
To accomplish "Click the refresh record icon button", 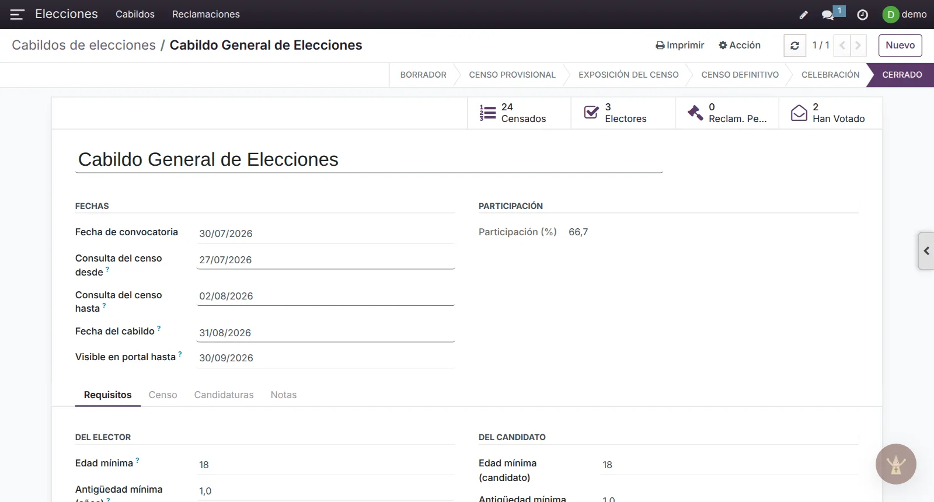I will click(794, 46).
